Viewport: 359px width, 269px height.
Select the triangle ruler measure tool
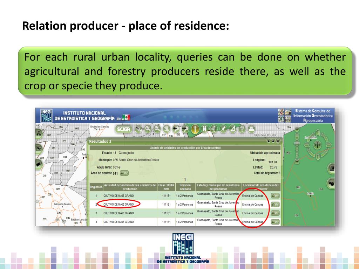[x=232, y=129]
